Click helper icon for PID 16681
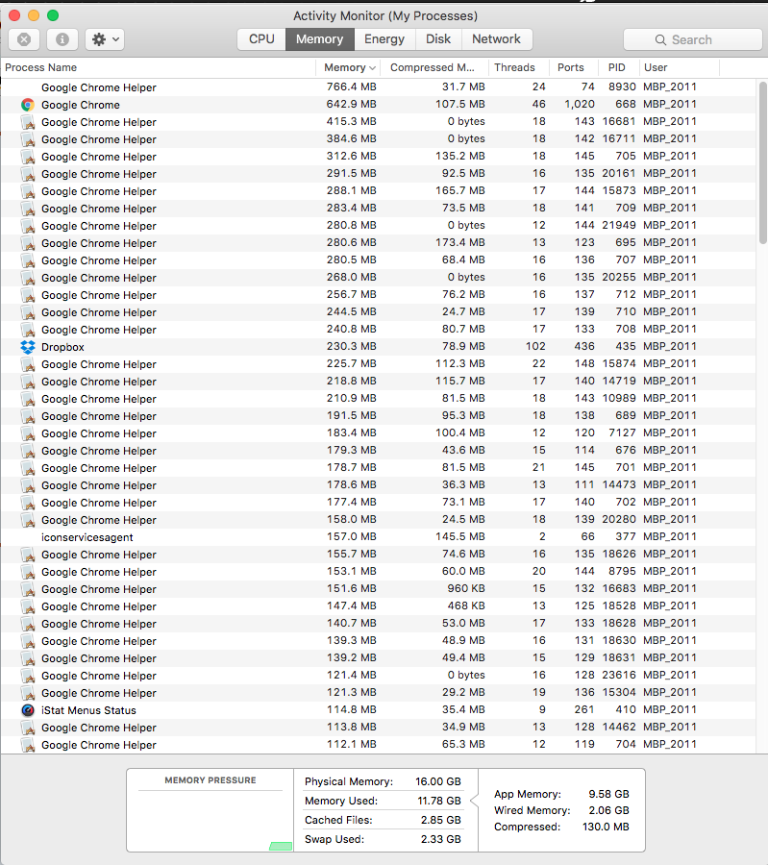 (x=28, y=122)
